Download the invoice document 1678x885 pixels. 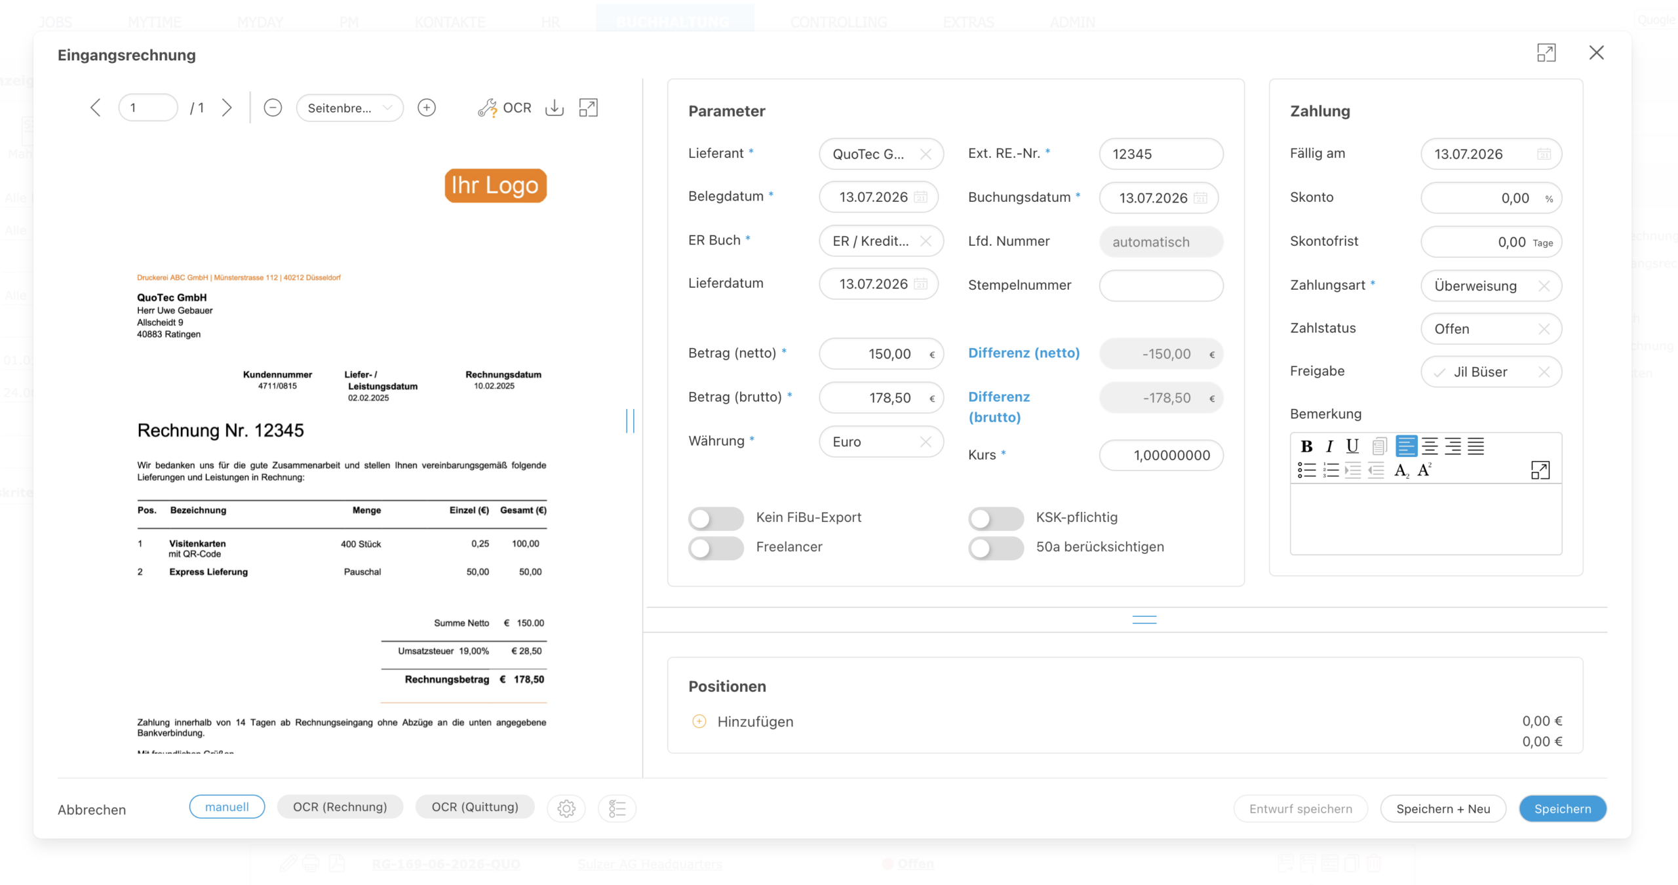555,108
